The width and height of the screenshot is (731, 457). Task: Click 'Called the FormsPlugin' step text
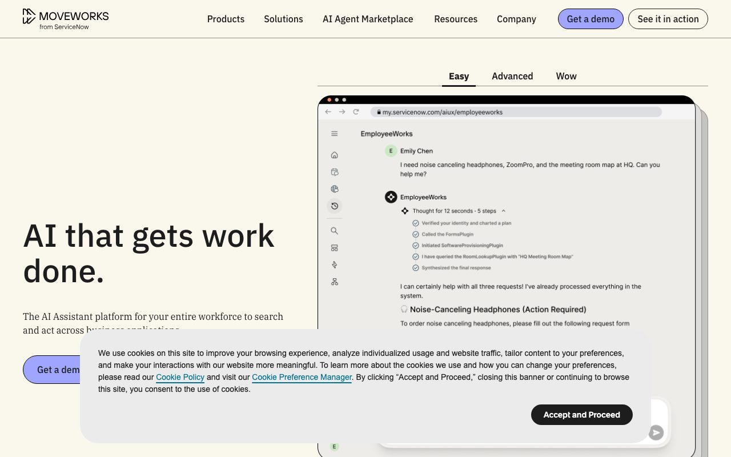coord(447,234)
